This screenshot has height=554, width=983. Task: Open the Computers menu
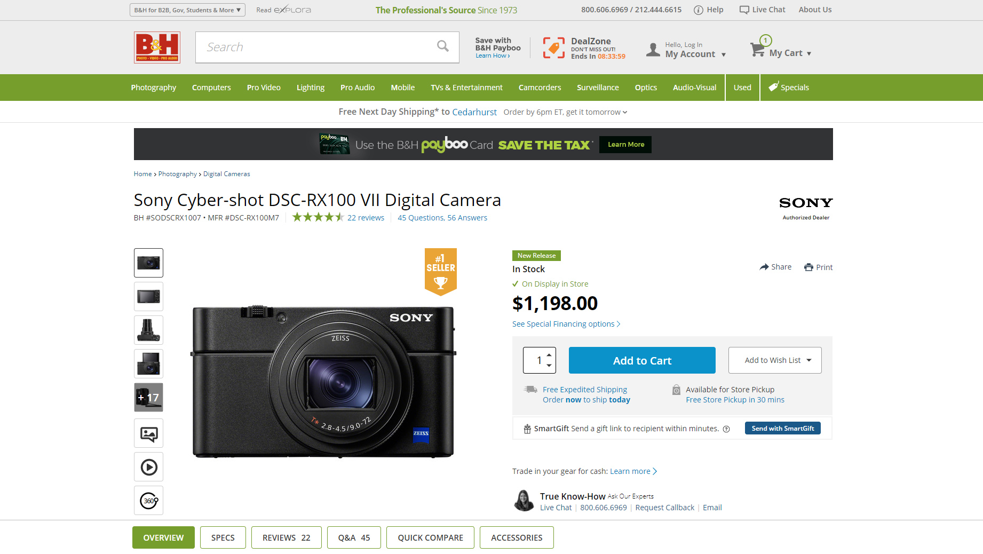211,88
